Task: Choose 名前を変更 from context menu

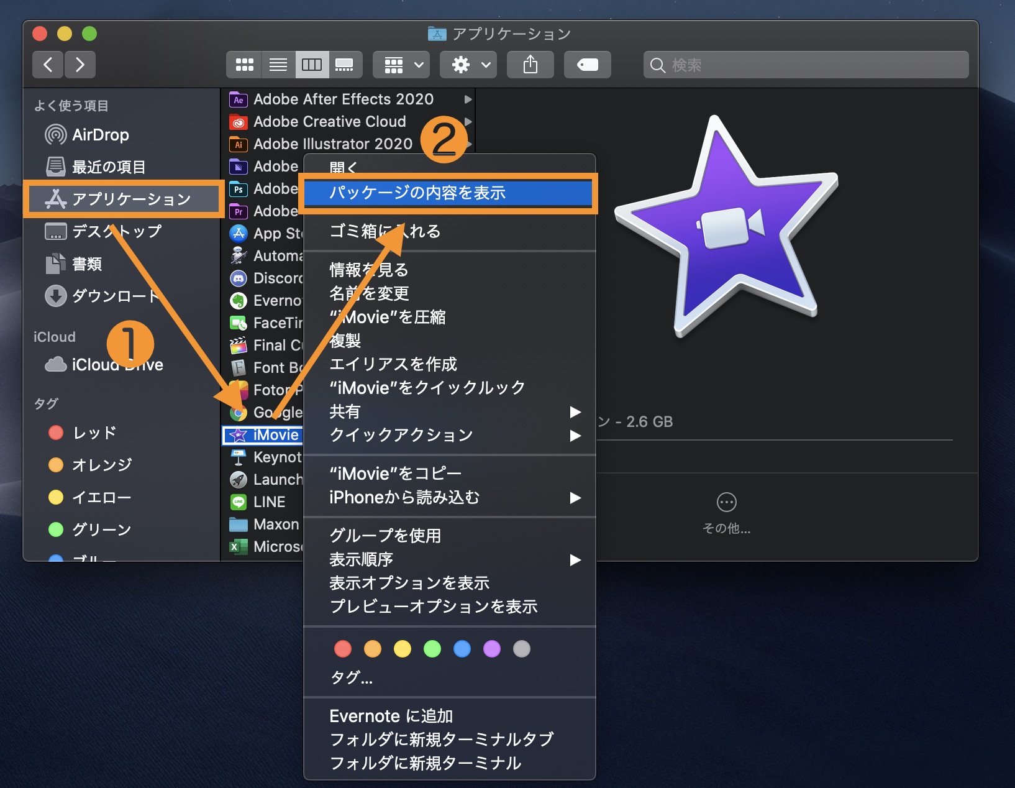Action: pos(450,293)
